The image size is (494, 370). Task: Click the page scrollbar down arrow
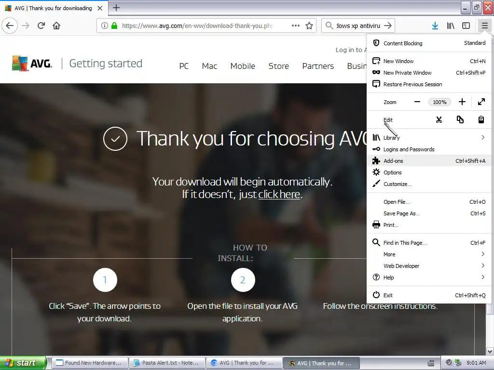coord(490,351)
